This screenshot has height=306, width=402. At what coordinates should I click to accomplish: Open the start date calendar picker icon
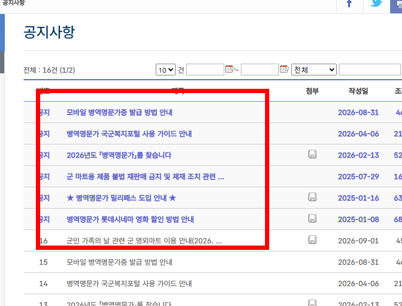[x=230, y=69]
